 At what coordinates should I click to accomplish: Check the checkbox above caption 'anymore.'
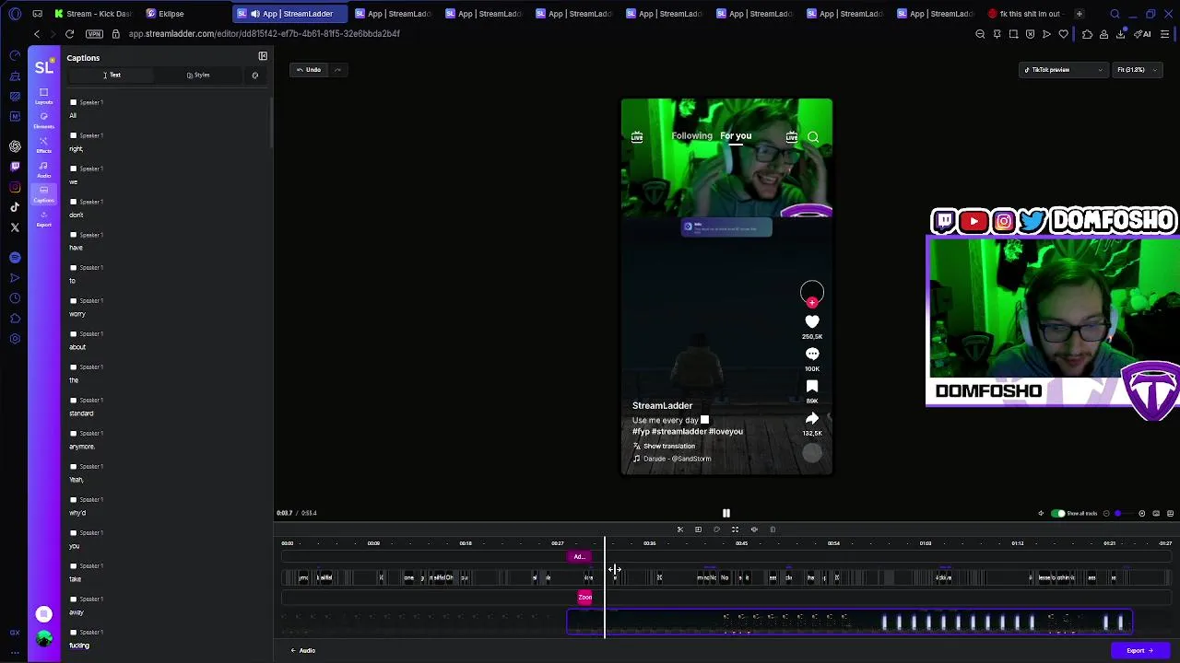(x=73, y=434)
